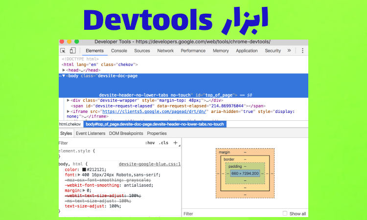Click the top_of_page id attribute value
Viewport: 367px width, 220px height.
[219, 95]
